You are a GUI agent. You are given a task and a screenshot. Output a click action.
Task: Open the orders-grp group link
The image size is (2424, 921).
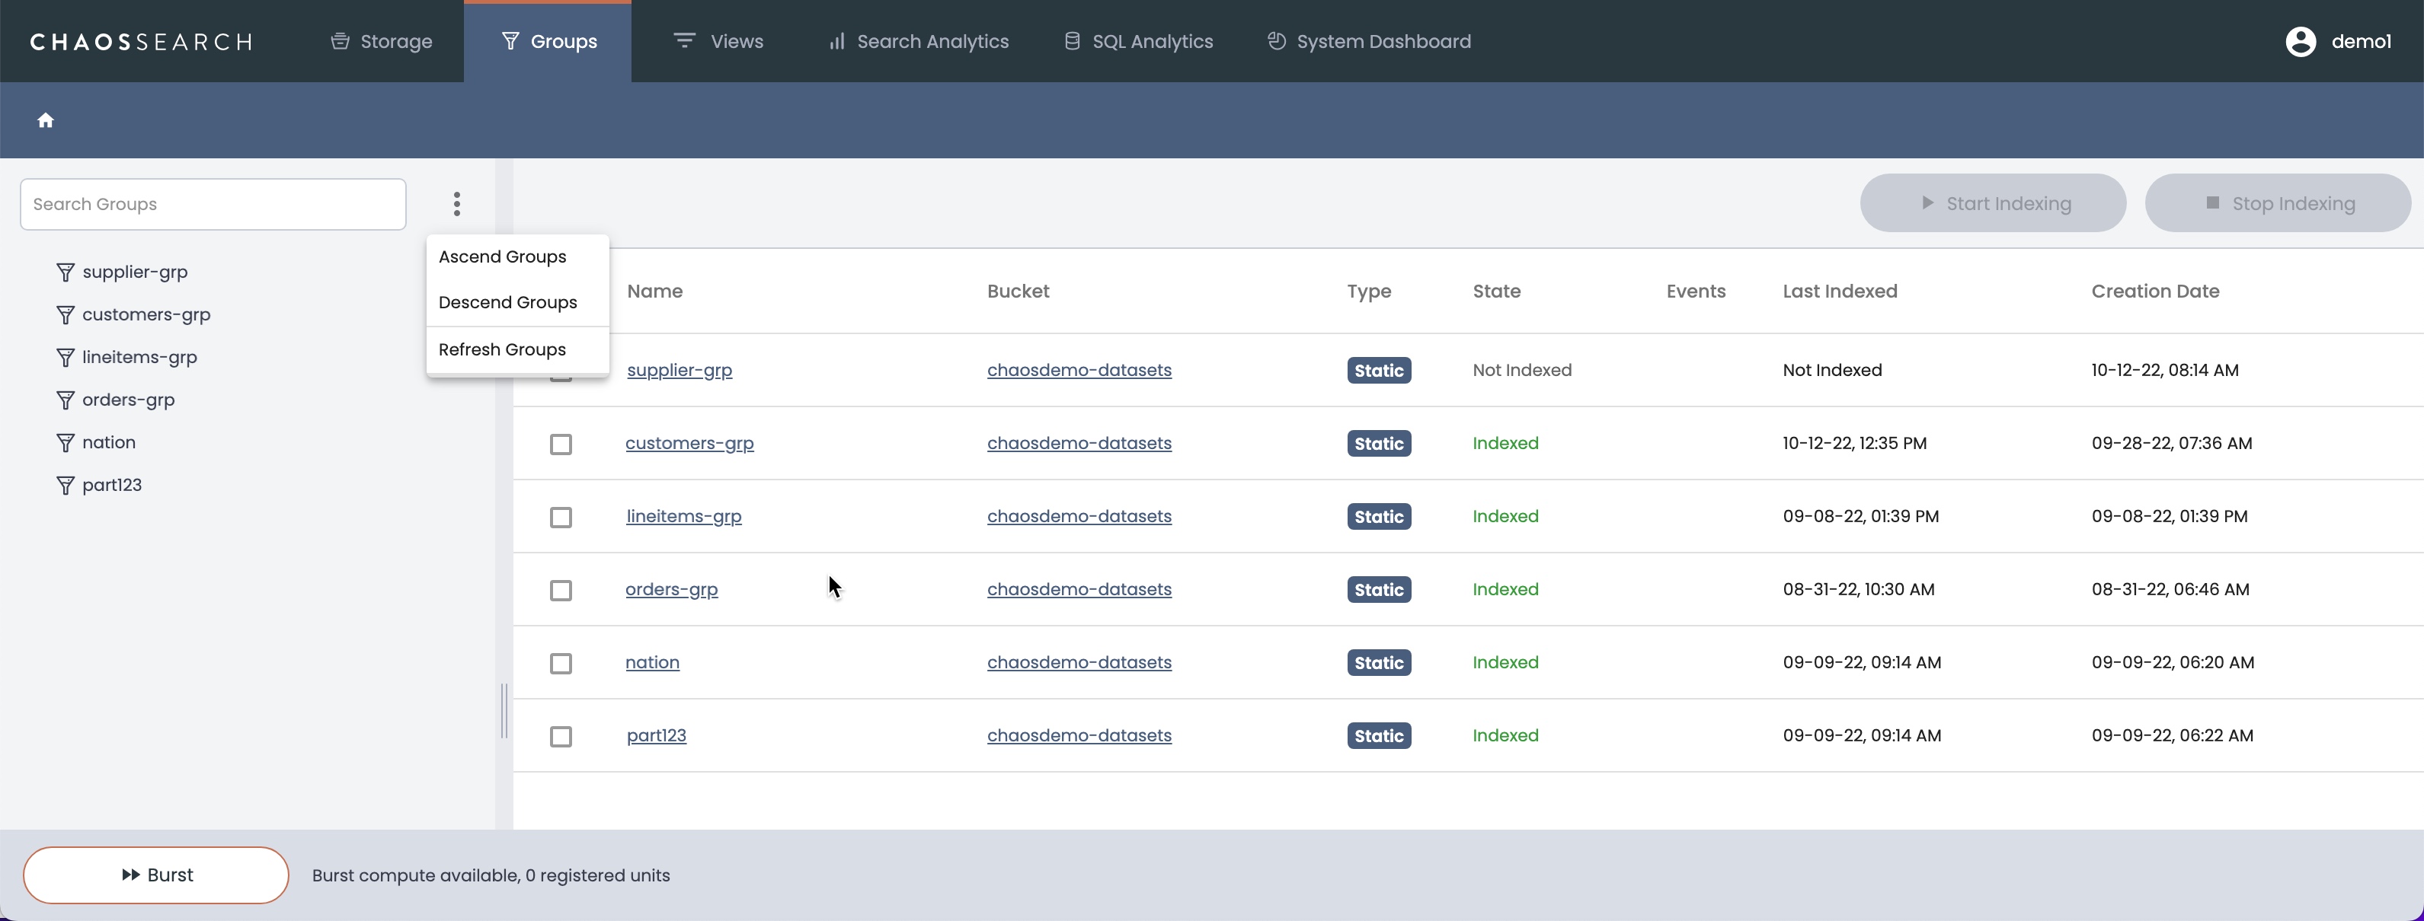(x=671, y=589)
